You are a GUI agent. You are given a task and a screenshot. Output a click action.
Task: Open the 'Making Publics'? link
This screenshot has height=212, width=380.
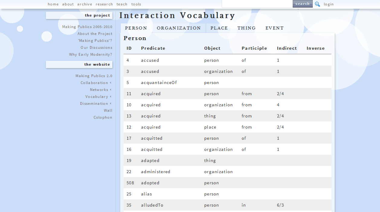tap(95, 41)
